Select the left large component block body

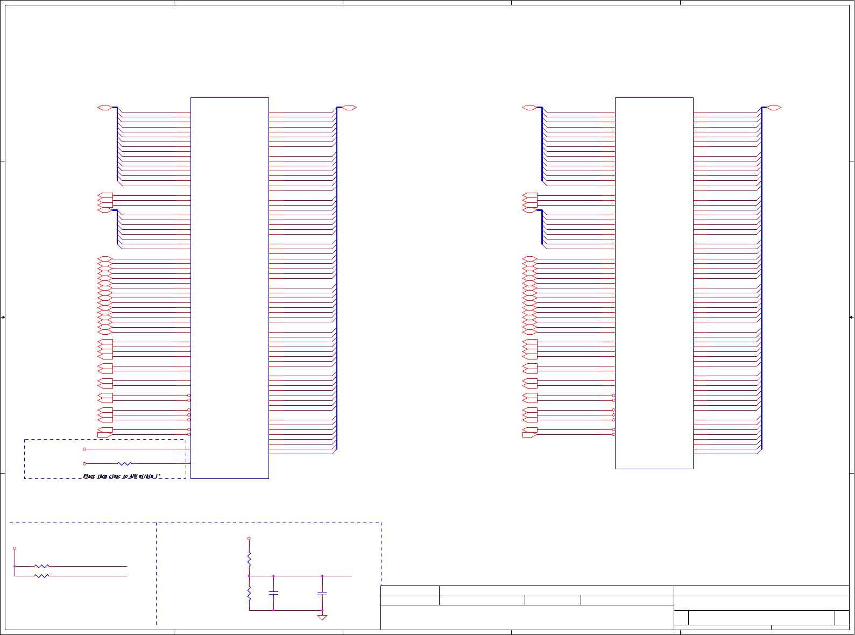coord(230,288)
